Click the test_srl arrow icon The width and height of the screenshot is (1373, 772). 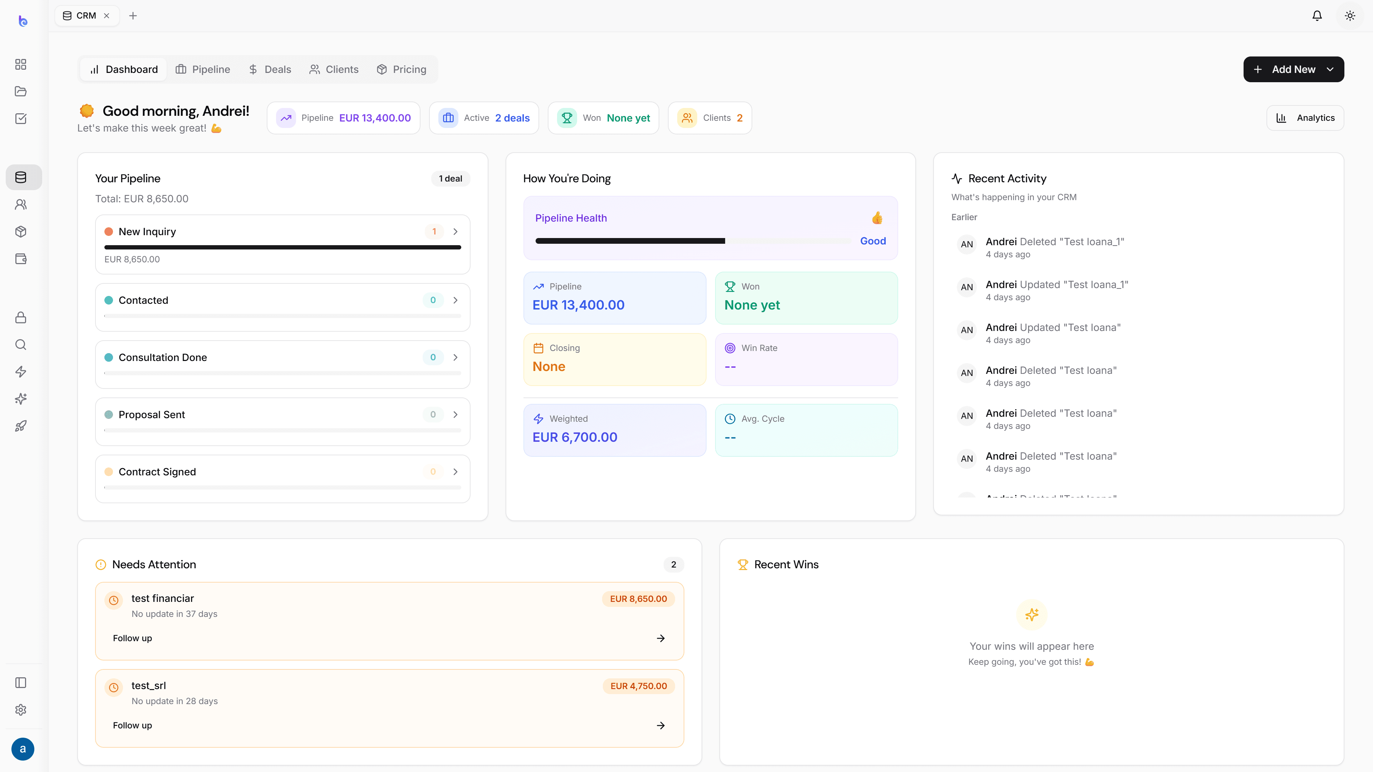pyautogui.click(x=661, y=725)
